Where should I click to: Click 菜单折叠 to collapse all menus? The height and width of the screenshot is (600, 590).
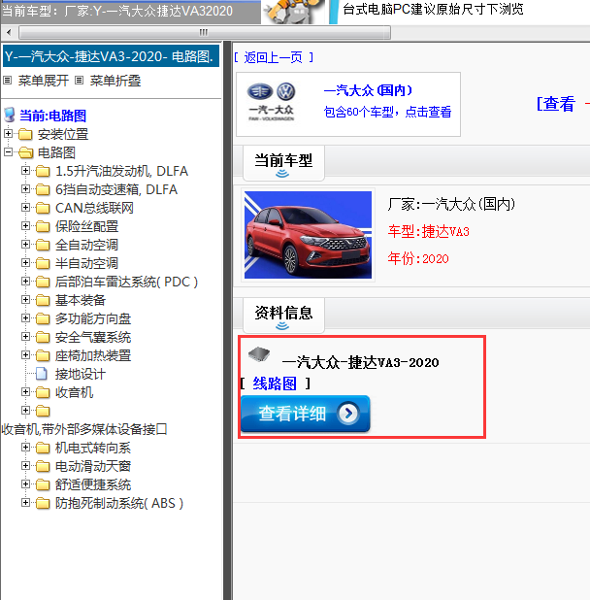[115, 81]
